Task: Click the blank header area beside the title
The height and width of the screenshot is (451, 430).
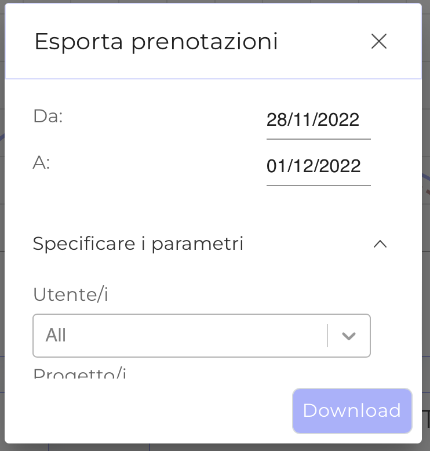Action: (325, 42)
